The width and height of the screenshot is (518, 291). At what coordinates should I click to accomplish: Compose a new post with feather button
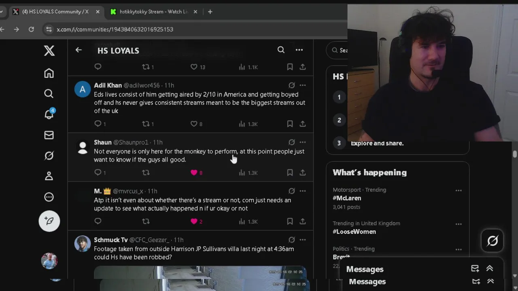click(x=49, y=221)
